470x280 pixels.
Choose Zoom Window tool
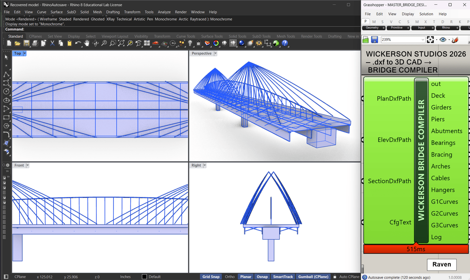(112, 43)
